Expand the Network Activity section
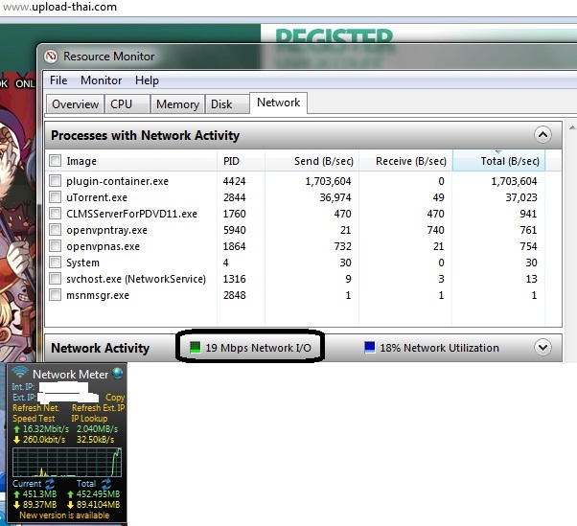The width and height of the screenshot is (577, 526). pos(542,348)
